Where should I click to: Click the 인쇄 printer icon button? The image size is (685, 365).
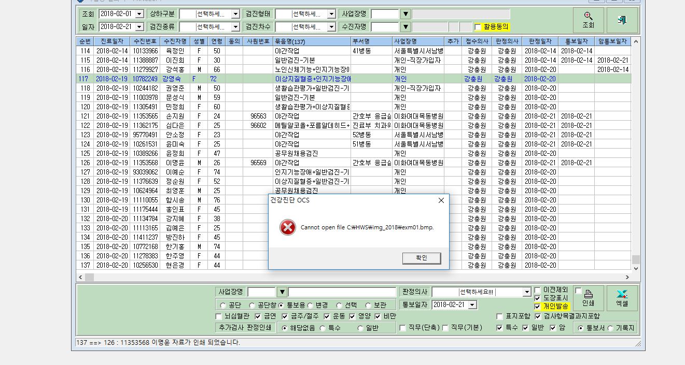coord(589,298)
